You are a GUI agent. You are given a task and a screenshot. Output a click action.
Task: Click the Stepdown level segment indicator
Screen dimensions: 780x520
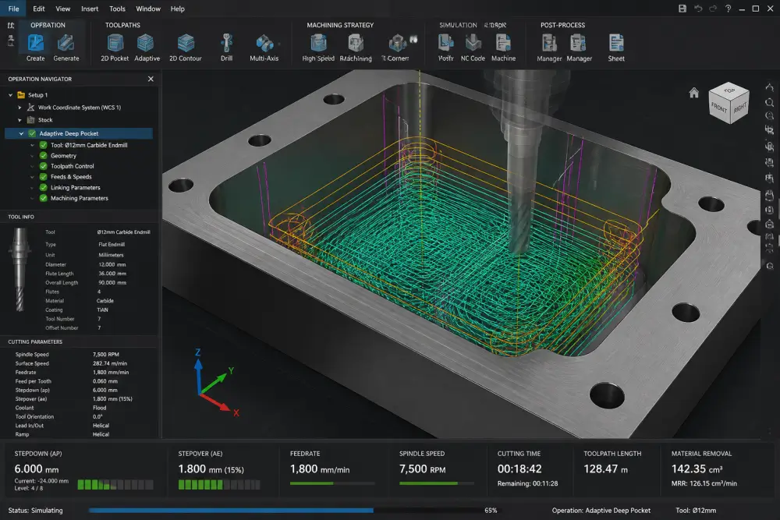click(115, 485)
